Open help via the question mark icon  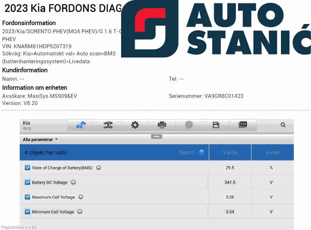pyautogui.click(x=189, y=125)
